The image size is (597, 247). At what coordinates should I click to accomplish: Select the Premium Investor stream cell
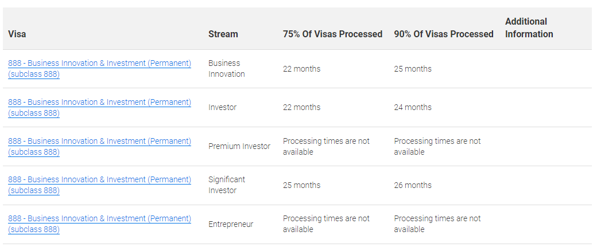[x=239, y=146]
